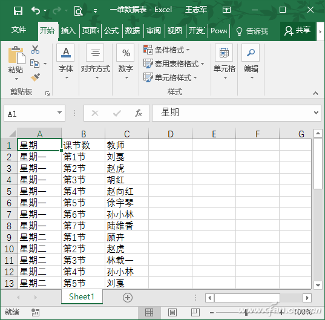325x320 pixels.
Task: Click the Cut scissors icon
Action: pos(35,50)
